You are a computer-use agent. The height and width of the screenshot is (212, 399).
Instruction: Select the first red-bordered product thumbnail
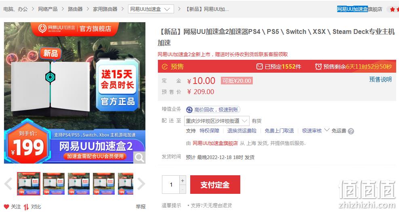(29, 184)
